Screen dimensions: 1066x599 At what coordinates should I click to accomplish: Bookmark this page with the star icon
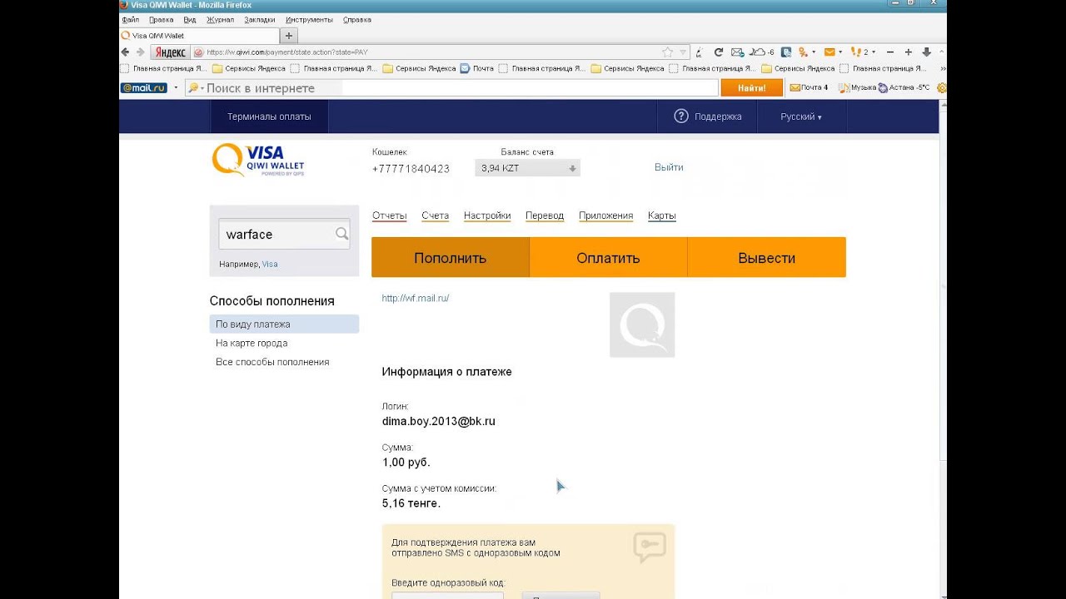[x=667, y=52]
